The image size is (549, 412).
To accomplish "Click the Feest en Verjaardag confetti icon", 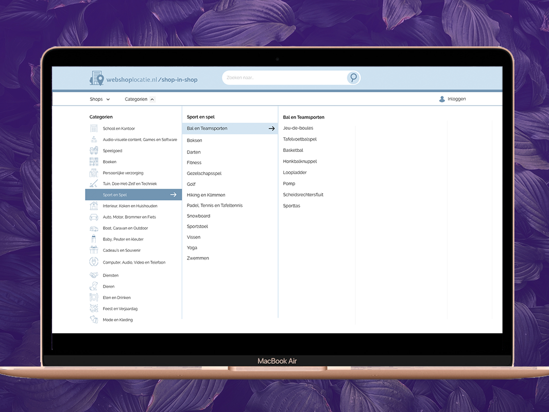I will coord(94,308).
